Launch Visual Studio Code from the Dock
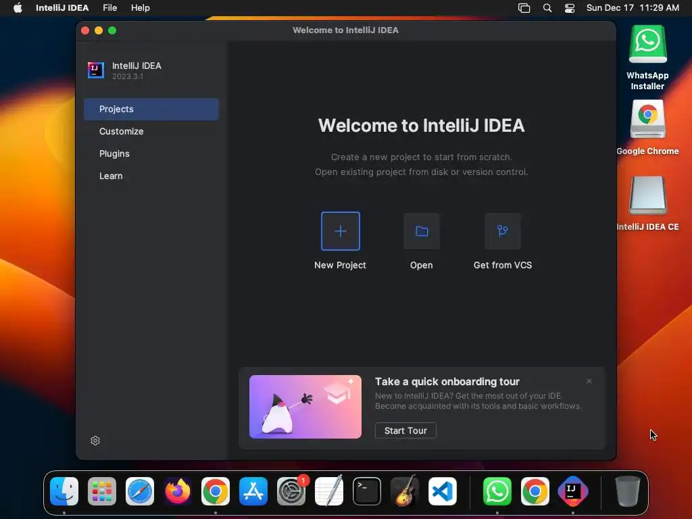The width and height of the screenshot is (692, 519). pyautogui.click(x=443, y=491)
